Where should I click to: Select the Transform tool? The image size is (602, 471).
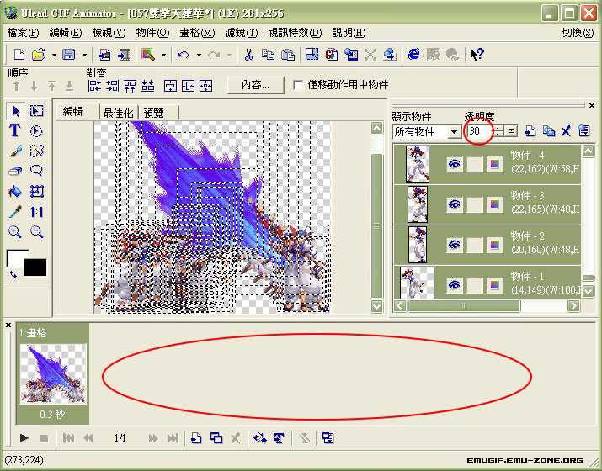(x=36, y=191)
